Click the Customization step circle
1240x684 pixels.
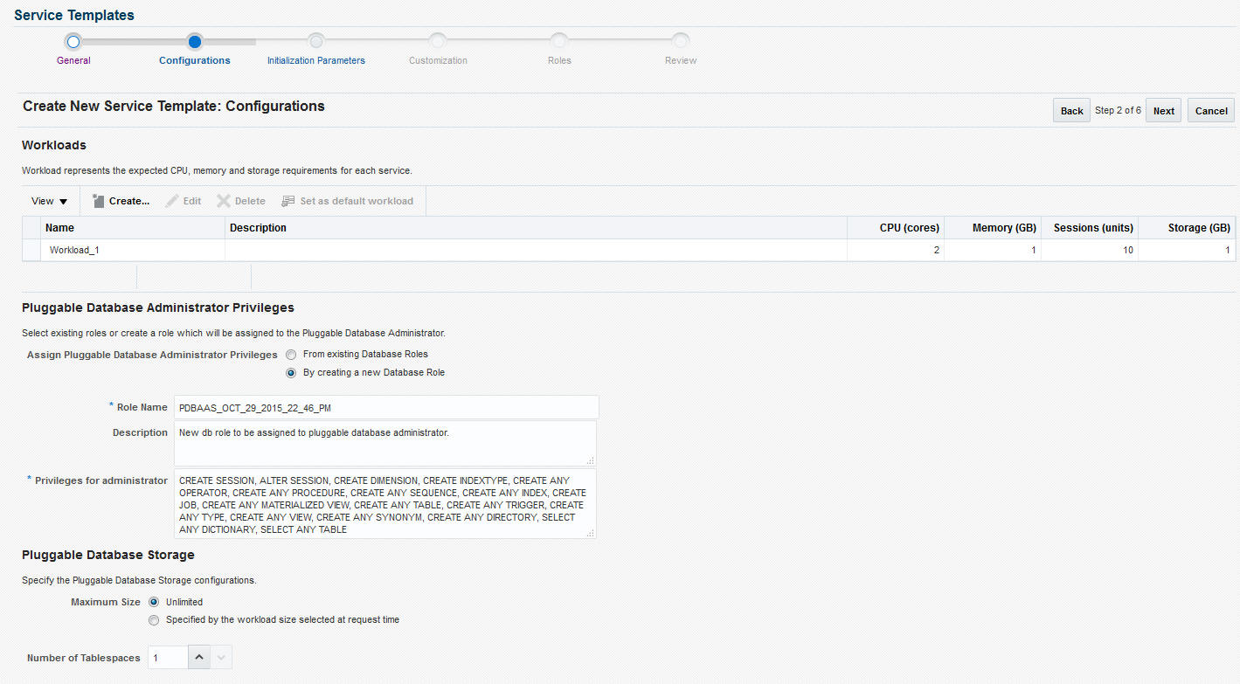coord(438,41)
